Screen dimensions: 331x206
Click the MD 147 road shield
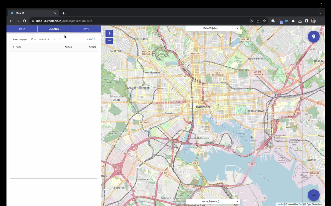coord(245,39)
